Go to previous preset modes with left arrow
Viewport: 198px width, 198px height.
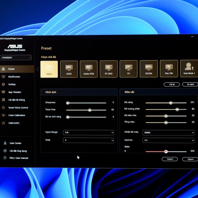[38, 69]
